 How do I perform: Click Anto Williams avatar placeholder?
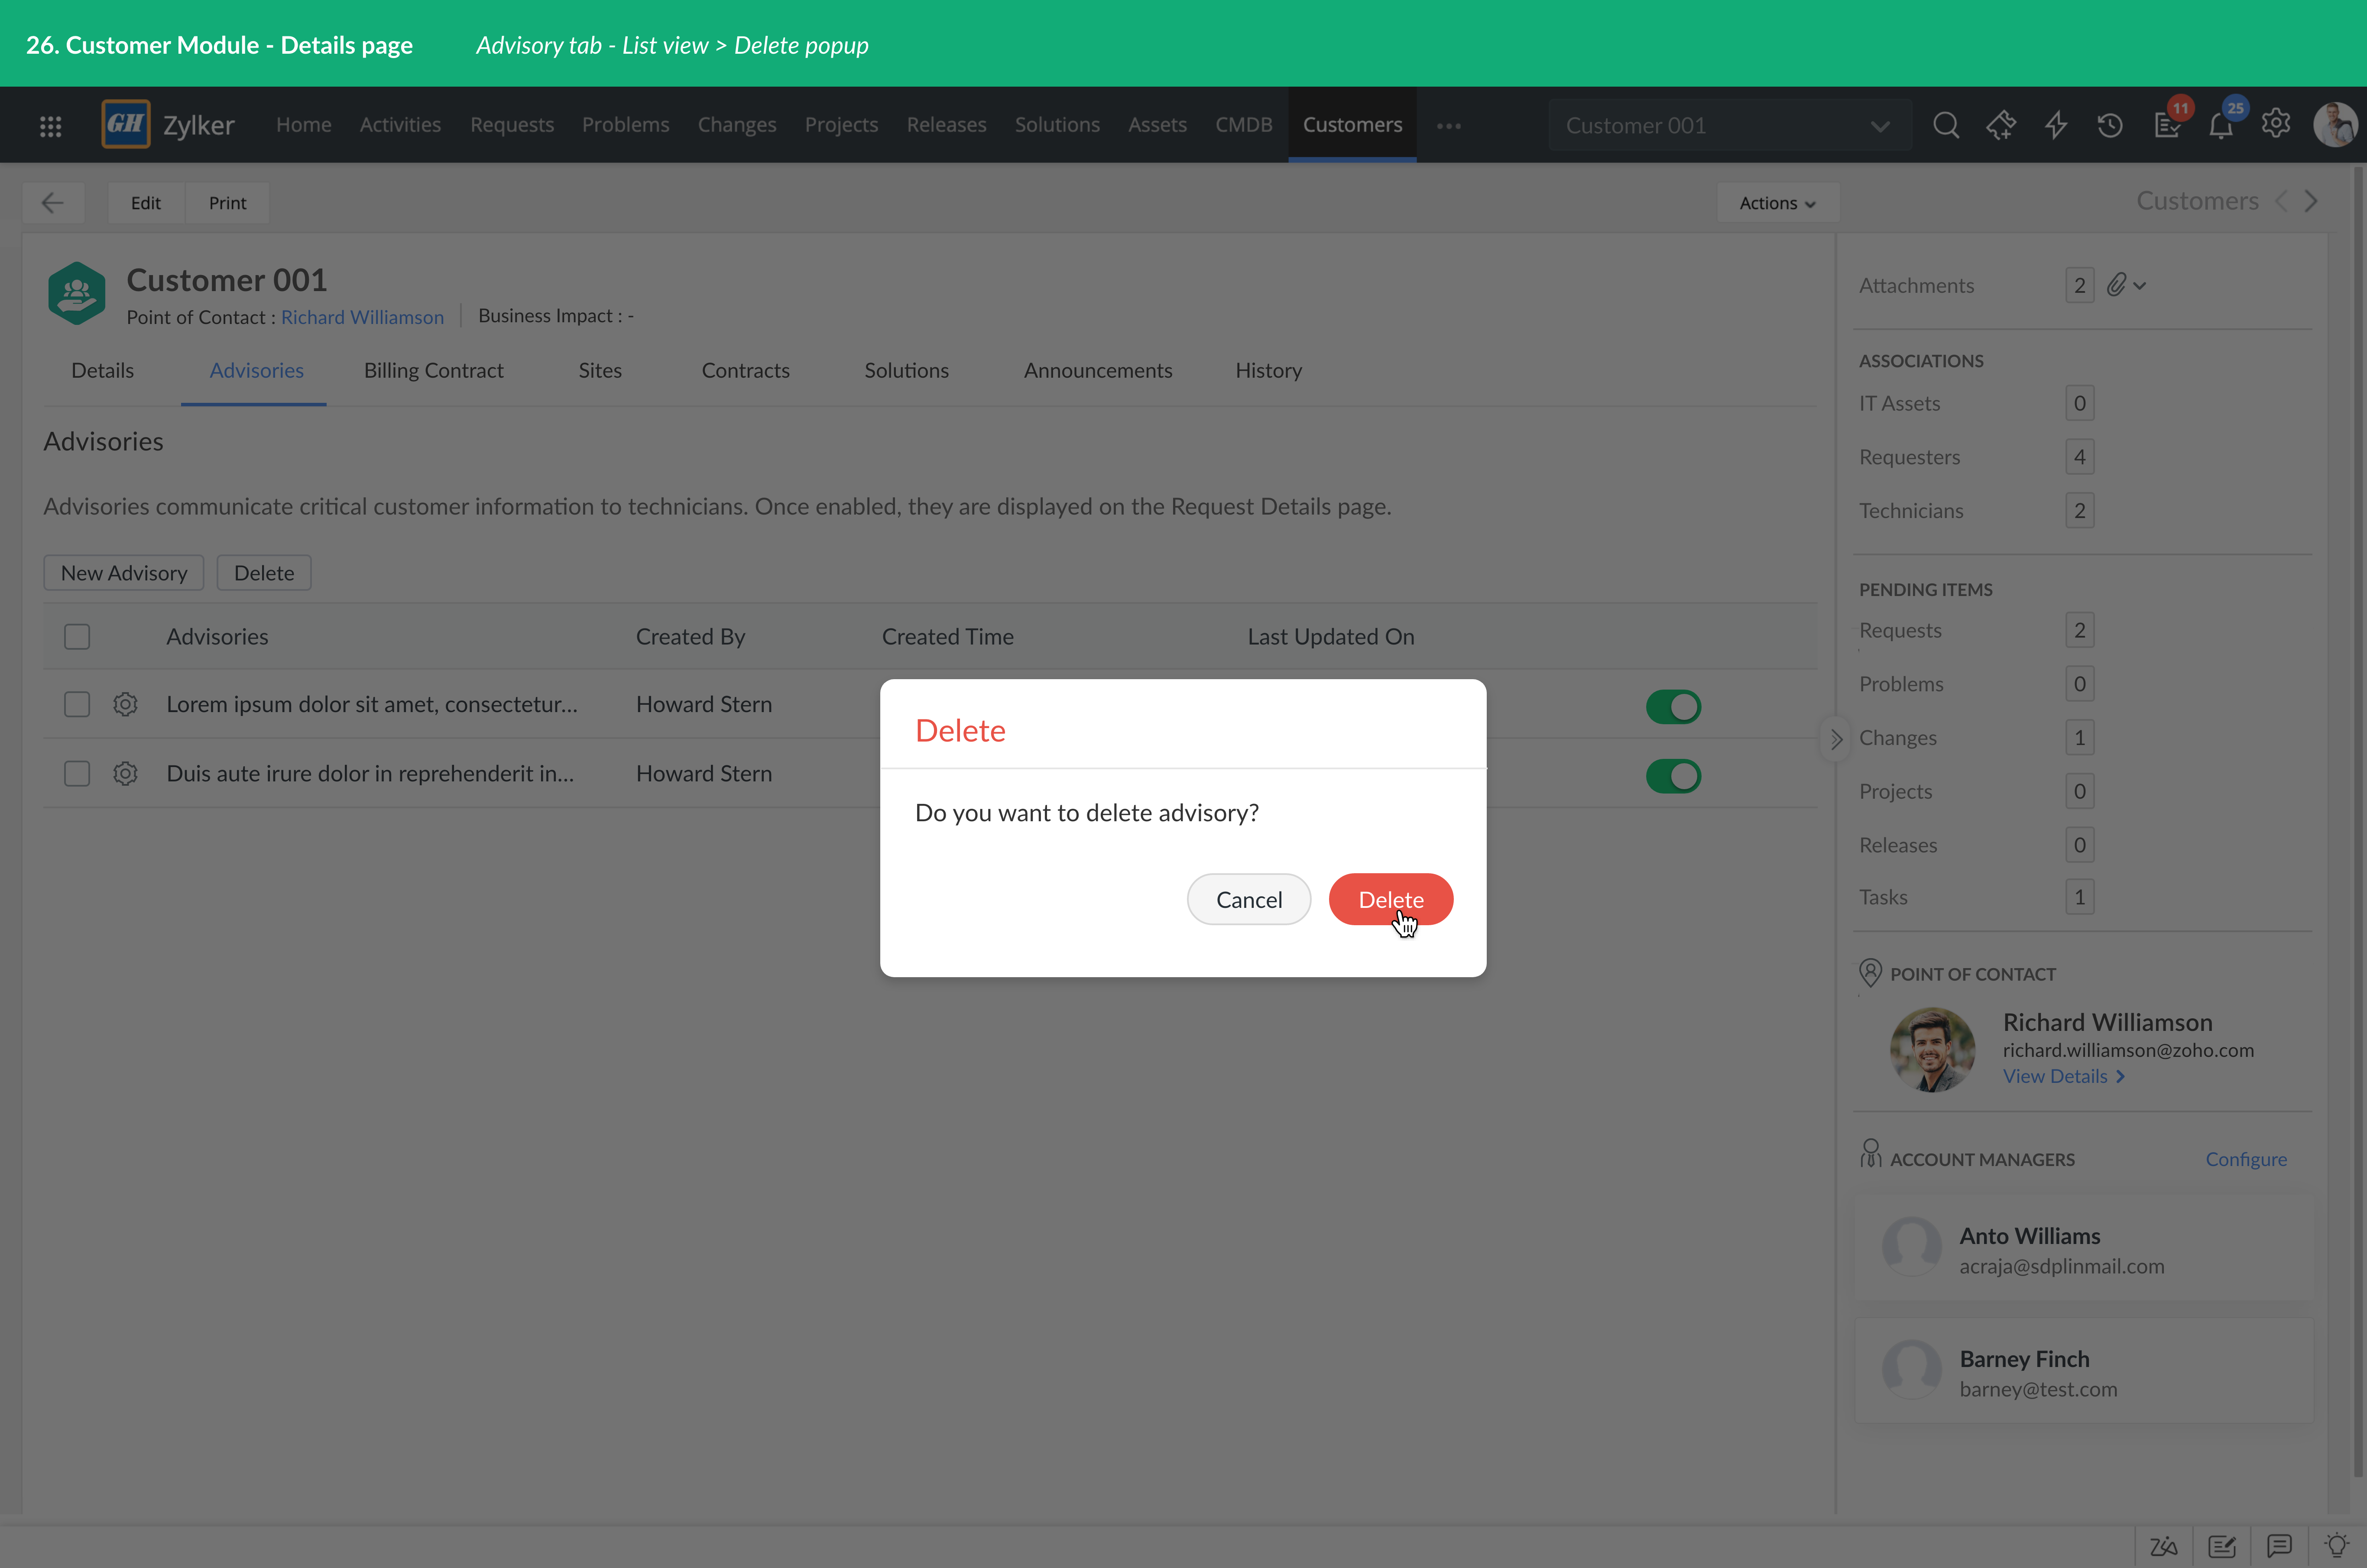pos(1912,1246)
